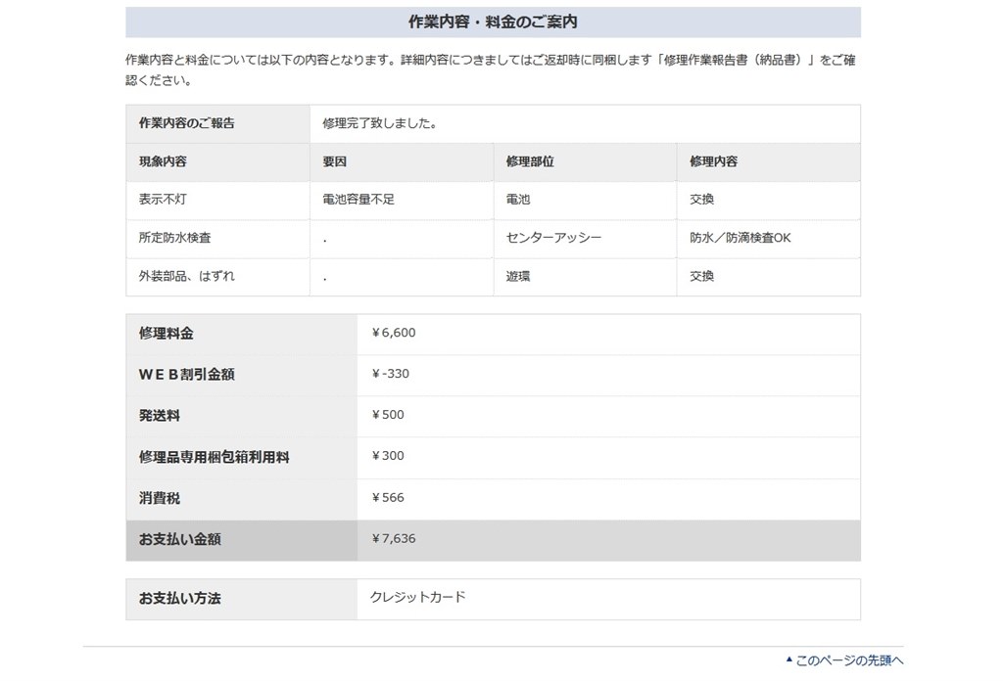1003x681 pixels.
Task: Click the ￥6,600 amount
Action: click(393, 333)
